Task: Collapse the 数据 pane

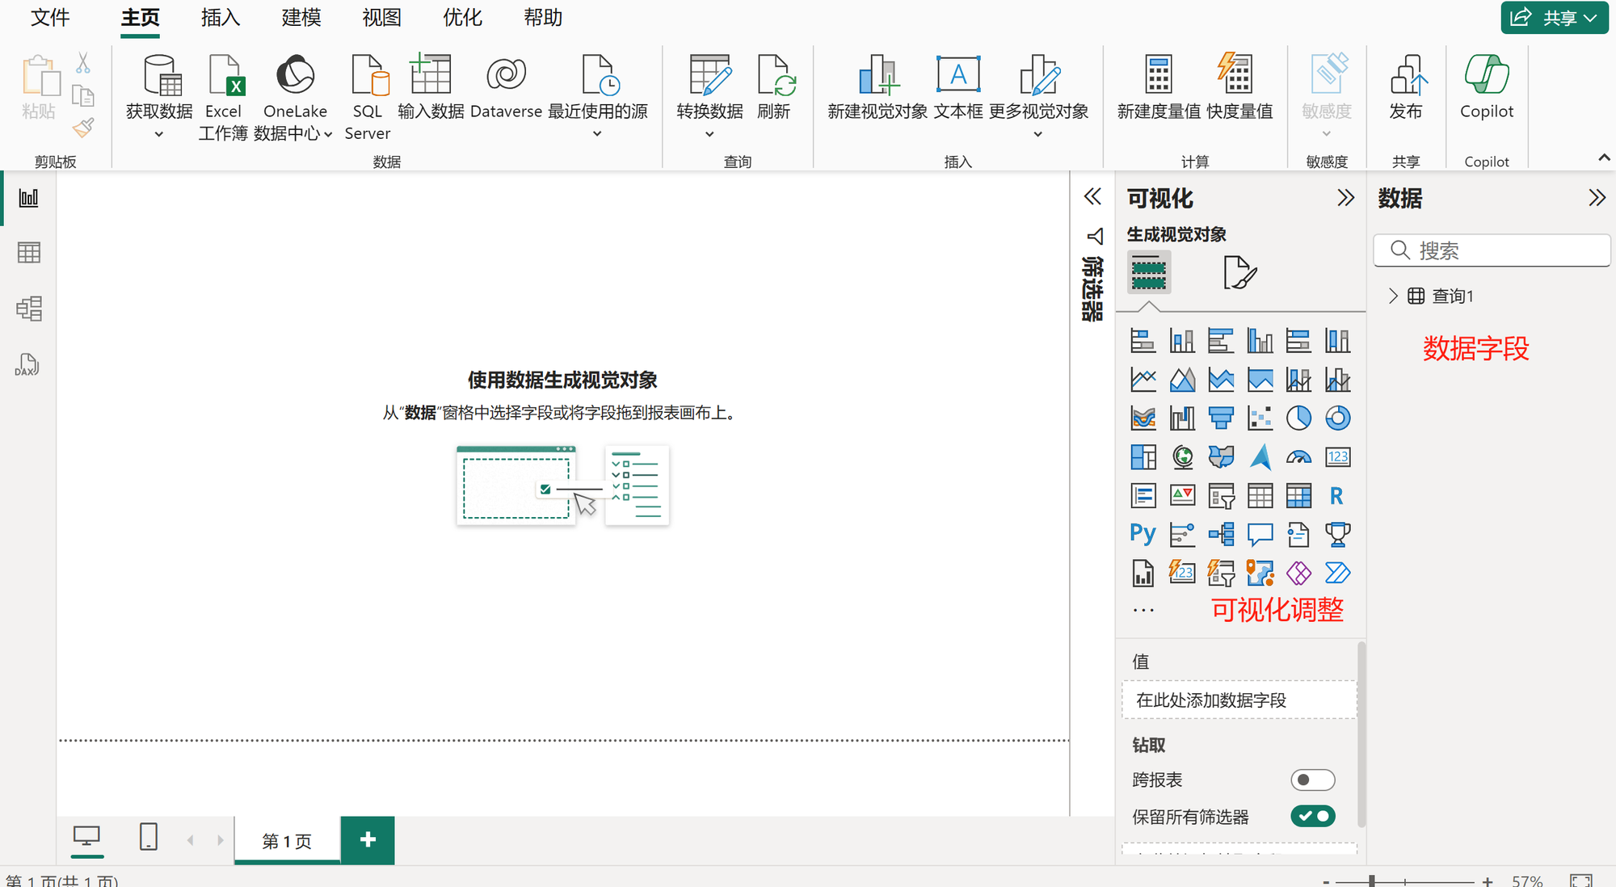Action: [1597, 198]
